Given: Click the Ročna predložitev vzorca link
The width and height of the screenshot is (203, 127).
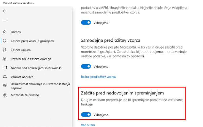Looking at the screenshot, I should [98, 77].
